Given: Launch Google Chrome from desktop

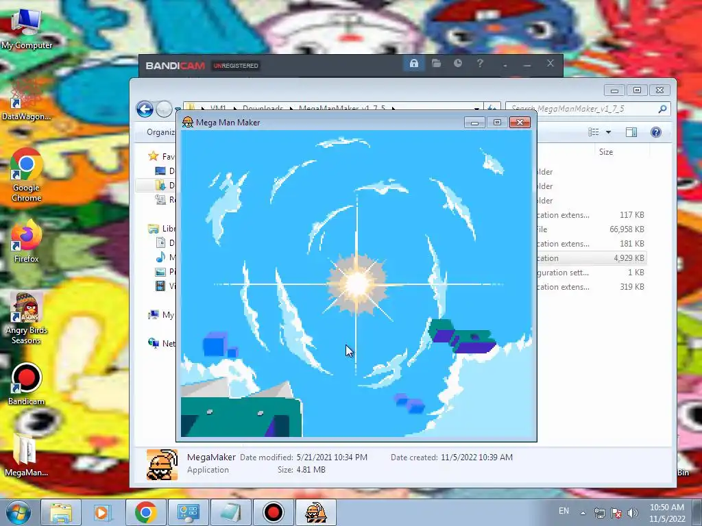Looking at the screenshot, I should pos(27,175).
